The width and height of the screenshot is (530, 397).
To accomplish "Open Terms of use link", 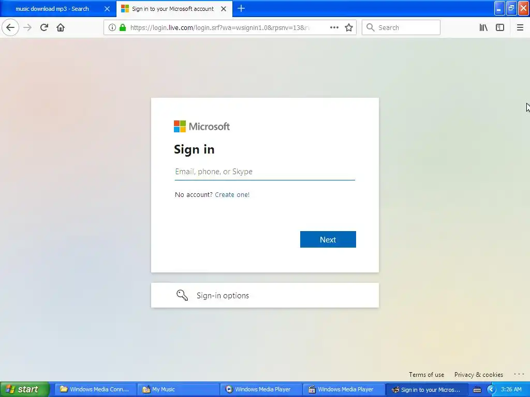I will pos(426,374).
